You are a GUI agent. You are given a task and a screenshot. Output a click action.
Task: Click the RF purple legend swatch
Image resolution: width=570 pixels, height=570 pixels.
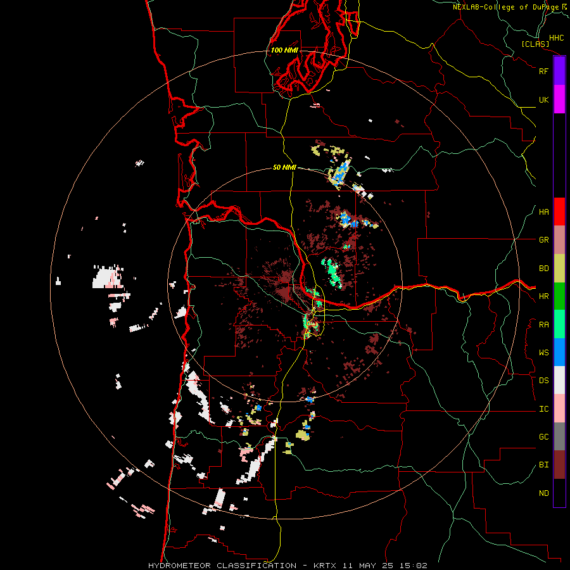(559, 71)
